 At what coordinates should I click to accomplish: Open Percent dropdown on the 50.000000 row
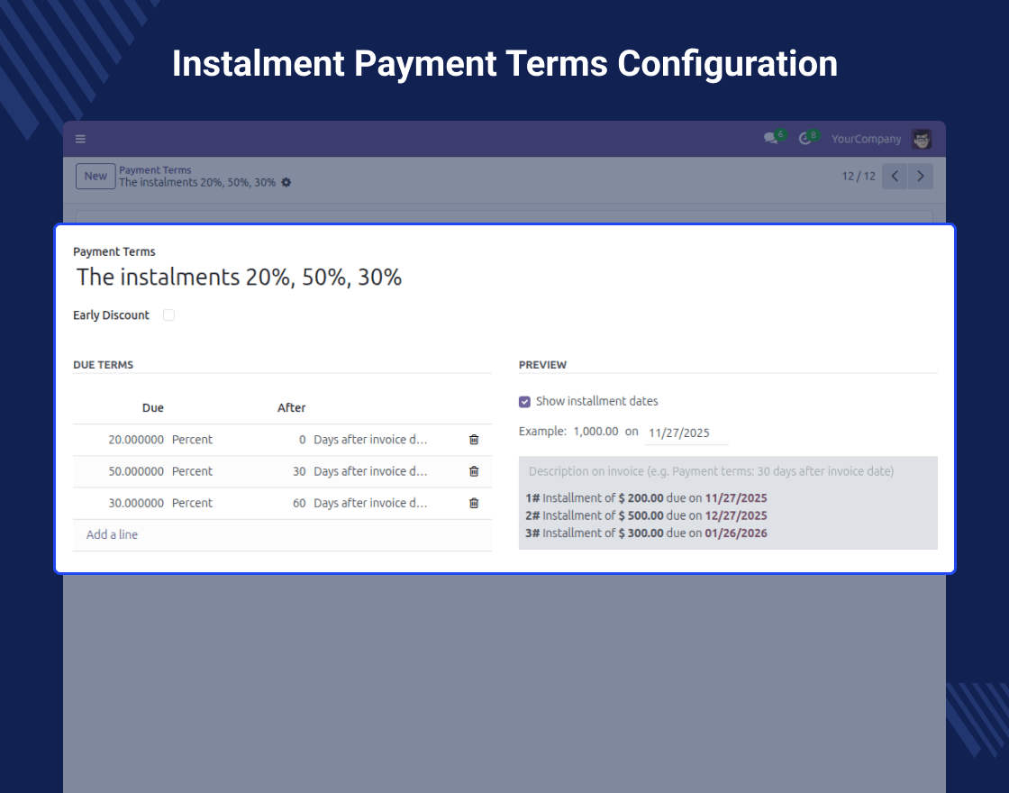point(192,471)
